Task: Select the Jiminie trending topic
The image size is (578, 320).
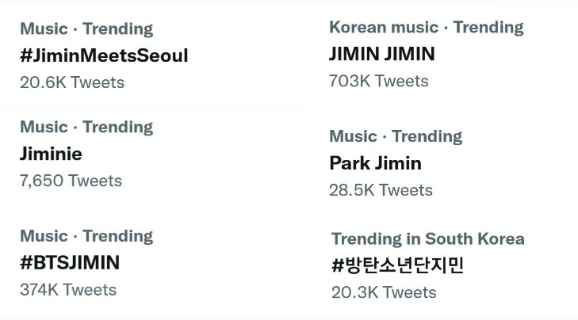Action: (x=51, y=154)
